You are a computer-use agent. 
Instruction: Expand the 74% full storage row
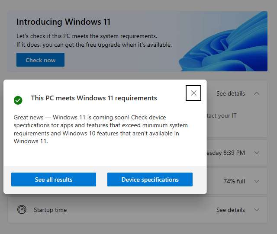click(257, 181)
